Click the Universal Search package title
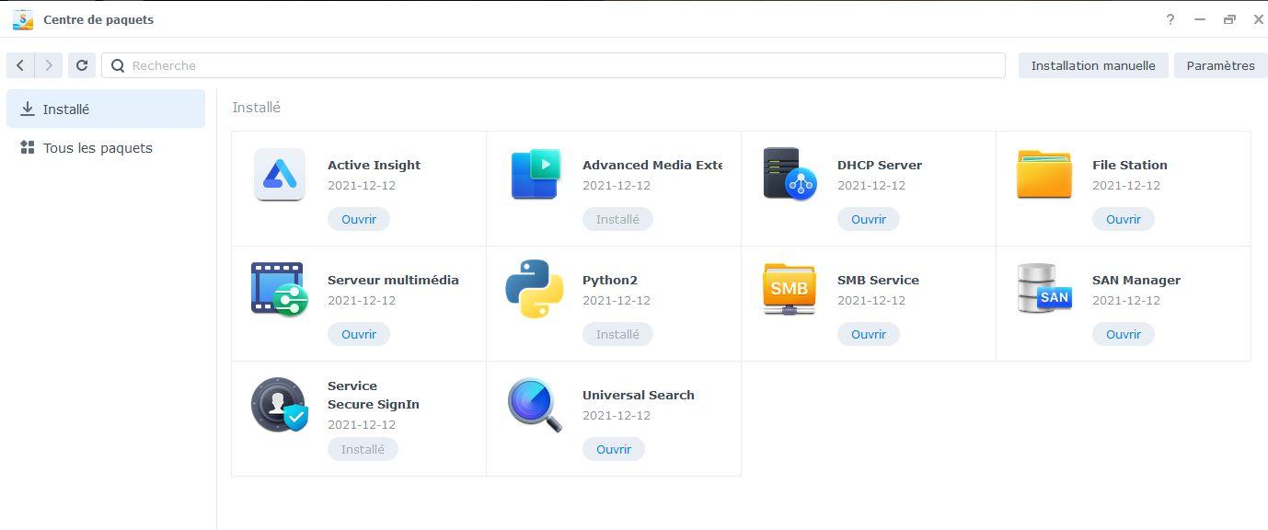This screenshot has height=530, width=1268. pyautogui.click(x=639, y=395)
